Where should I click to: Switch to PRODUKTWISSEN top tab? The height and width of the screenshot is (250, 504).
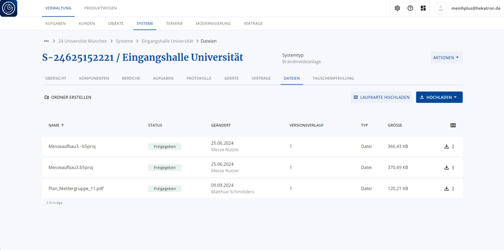(101, 9)
